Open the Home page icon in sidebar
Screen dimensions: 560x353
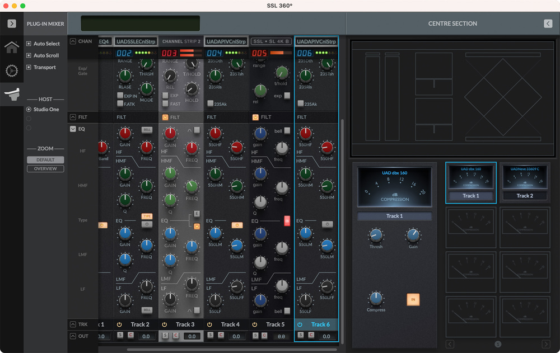pyautogui.click(x=12, y=47)
